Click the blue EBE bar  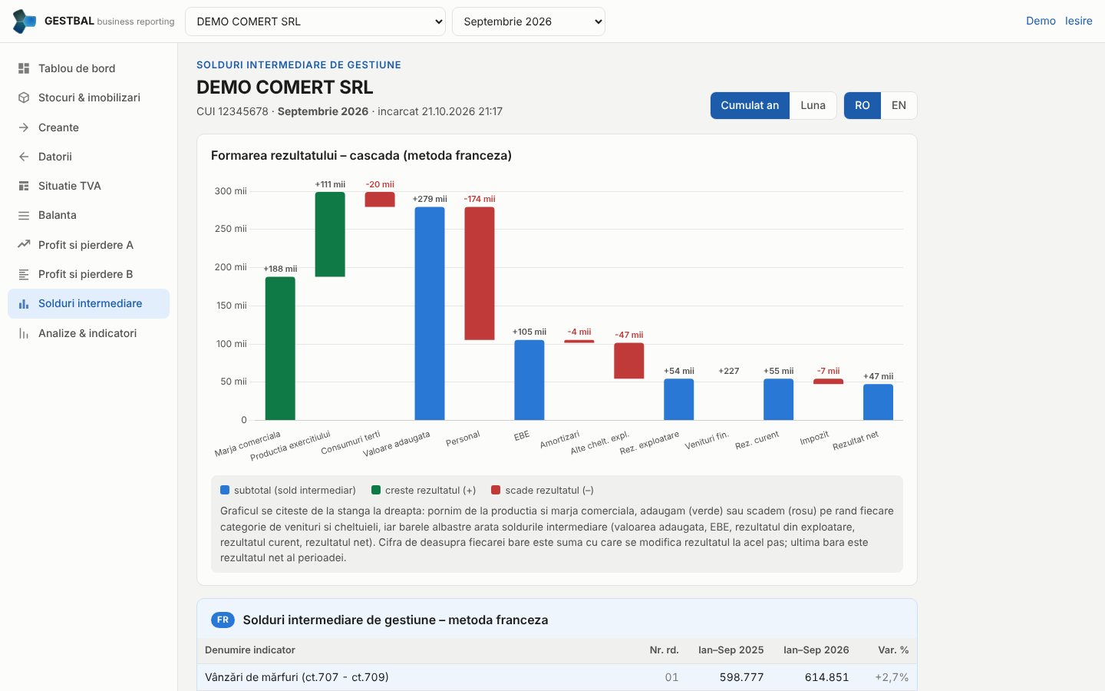529,380
